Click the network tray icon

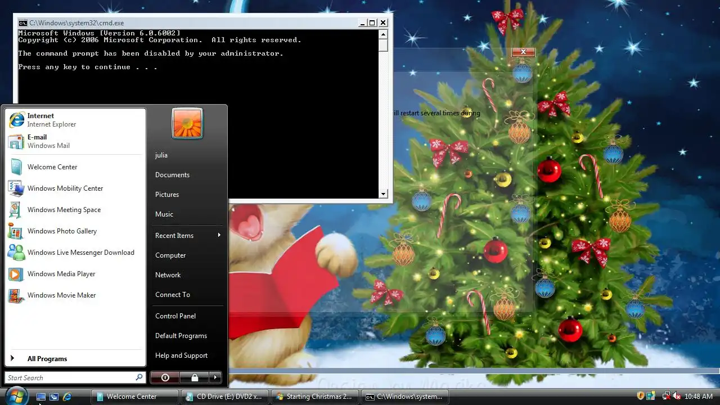[666, 397]
